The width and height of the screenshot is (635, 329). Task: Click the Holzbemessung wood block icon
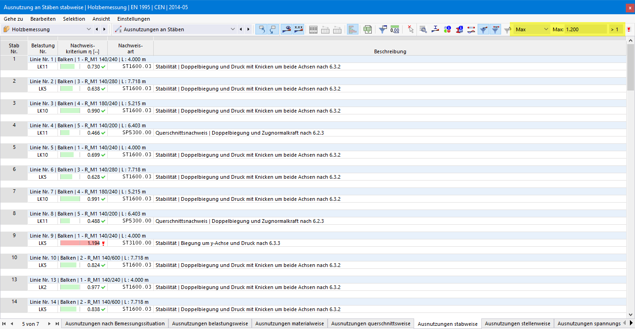(6, 29)
